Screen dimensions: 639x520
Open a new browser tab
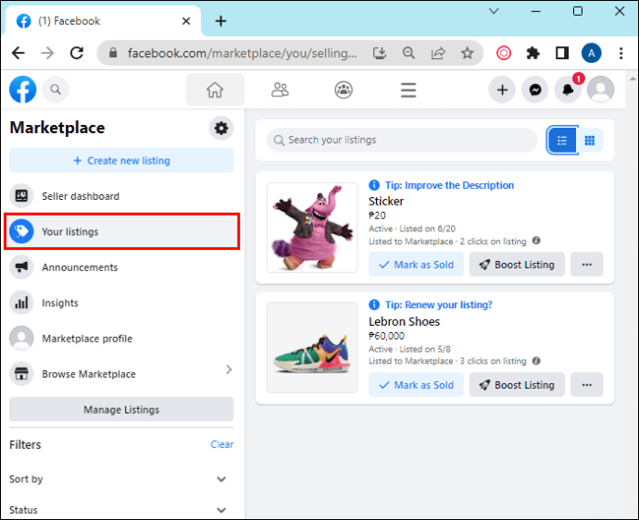(220, 20)
